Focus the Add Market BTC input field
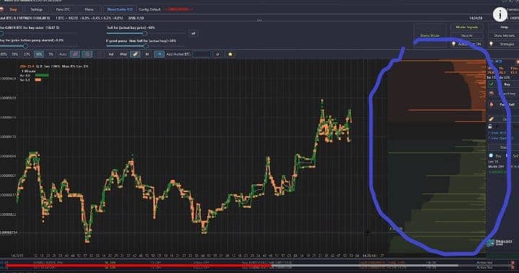Image resolution: width=519 pixels, height=273 pixels. point(201,54)
